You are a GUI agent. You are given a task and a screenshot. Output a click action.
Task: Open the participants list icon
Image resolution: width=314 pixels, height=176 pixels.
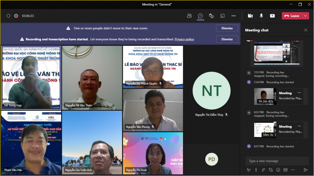pyautogui.click(x=189, y=16)
